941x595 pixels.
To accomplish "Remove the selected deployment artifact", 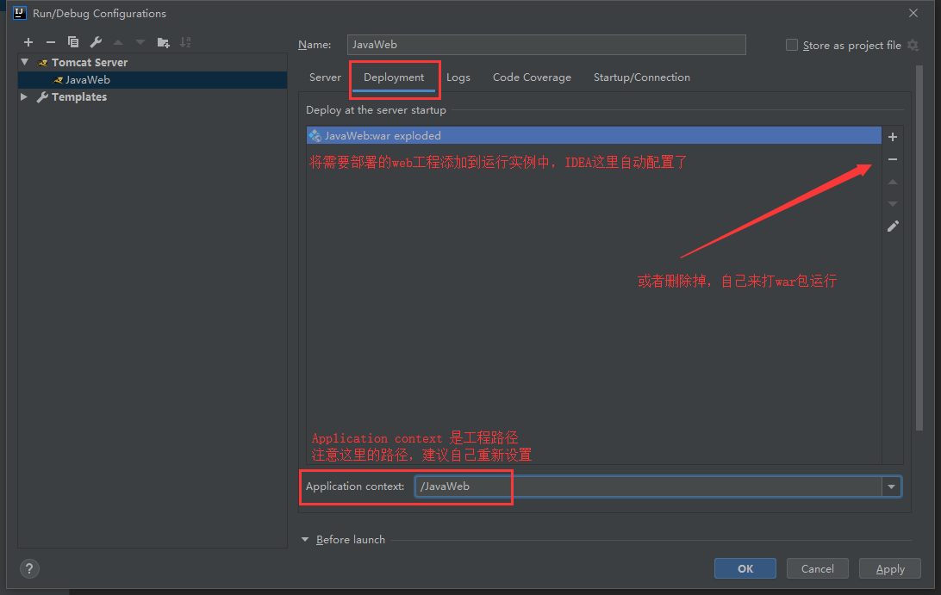I will (x=893, y=159).
